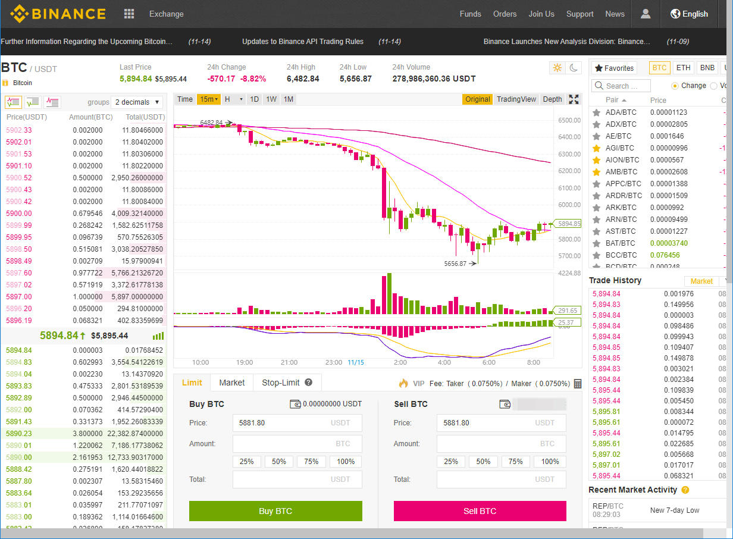Star the ADX/BTC pair as favorite

596,124
